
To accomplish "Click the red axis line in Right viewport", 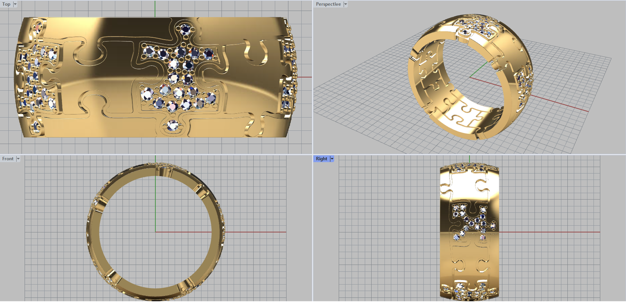I will (548, 232).
